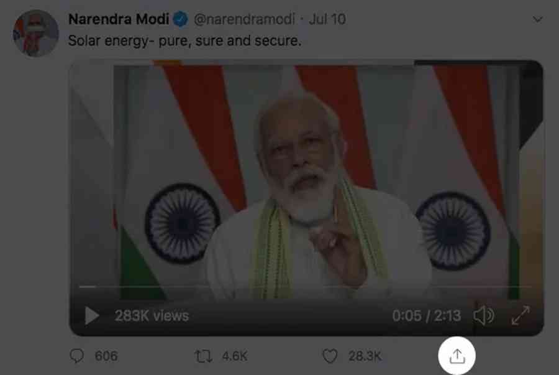Open the share tweet icon
Viewport: 559px width, 375px height.
pyautogui.click(x=457, y=356)
